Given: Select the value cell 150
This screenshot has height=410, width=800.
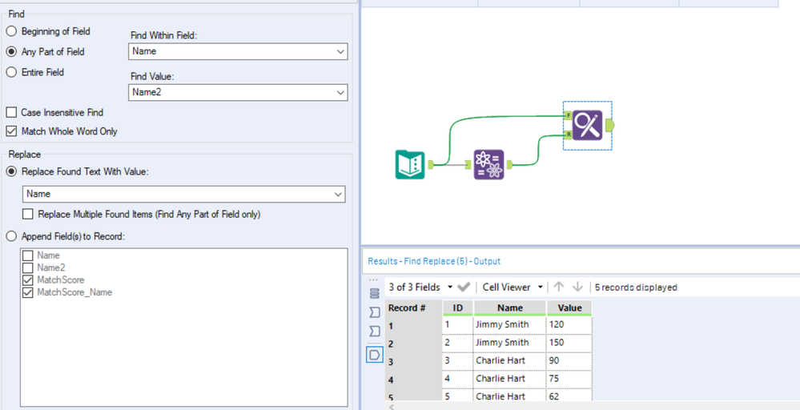Looking at the screenshot, I should [x=569, y=343].
